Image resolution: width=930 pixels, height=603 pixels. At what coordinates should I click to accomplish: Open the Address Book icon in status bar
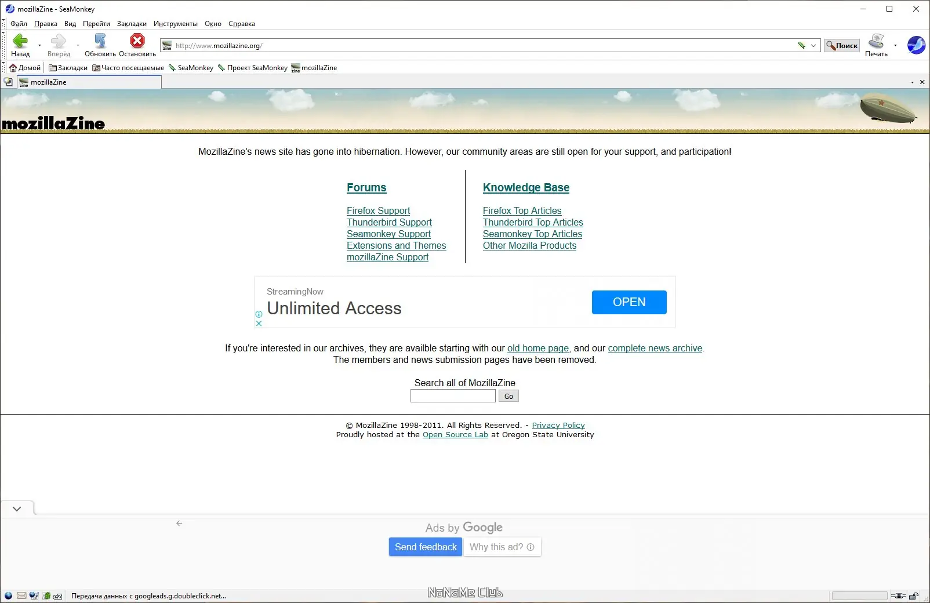click(x=46, y=595)
